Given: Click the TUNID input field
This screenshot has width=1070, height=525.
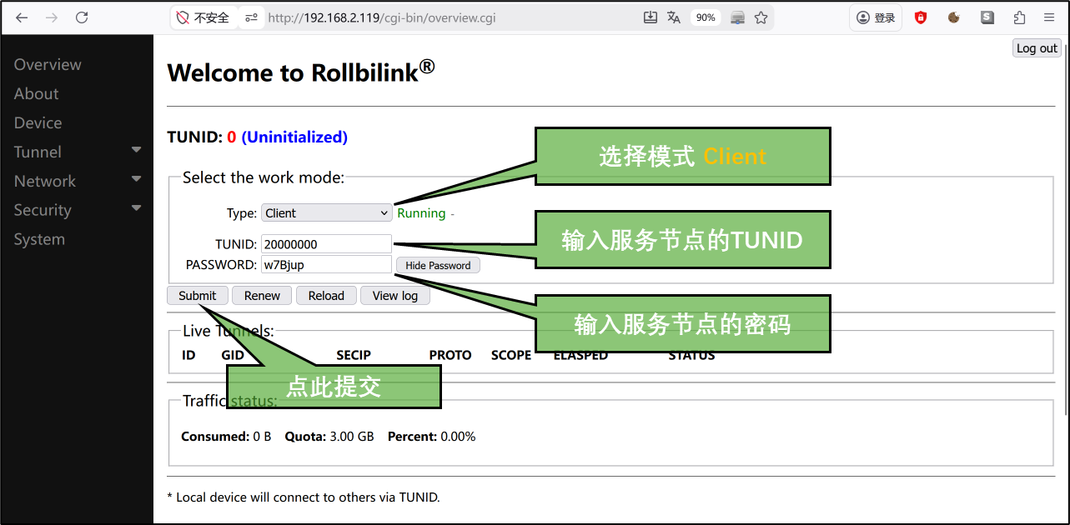Looking at the screenshot, I should click(x=326, y=244).
